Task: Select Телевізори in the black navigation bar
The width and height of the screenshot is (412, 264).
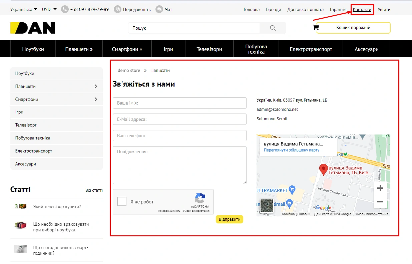Action: click(209, 49)
